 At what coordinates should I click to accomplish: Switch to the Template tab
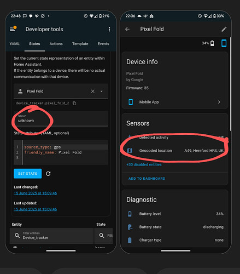click(80, 44)
